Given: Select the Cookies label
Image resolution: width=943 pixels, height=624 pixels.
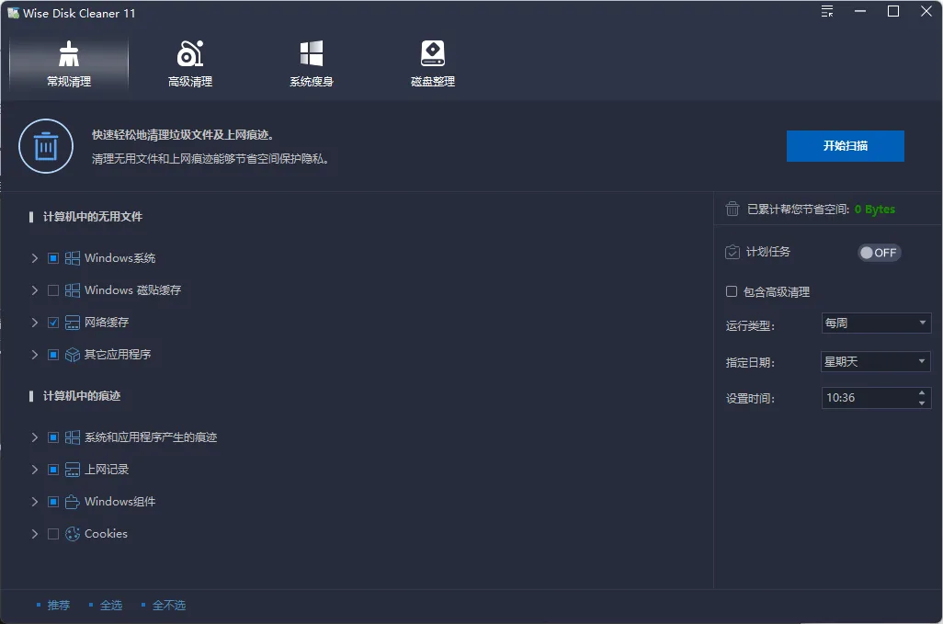Looking at the screenshot, I should [x=106, y=534].
